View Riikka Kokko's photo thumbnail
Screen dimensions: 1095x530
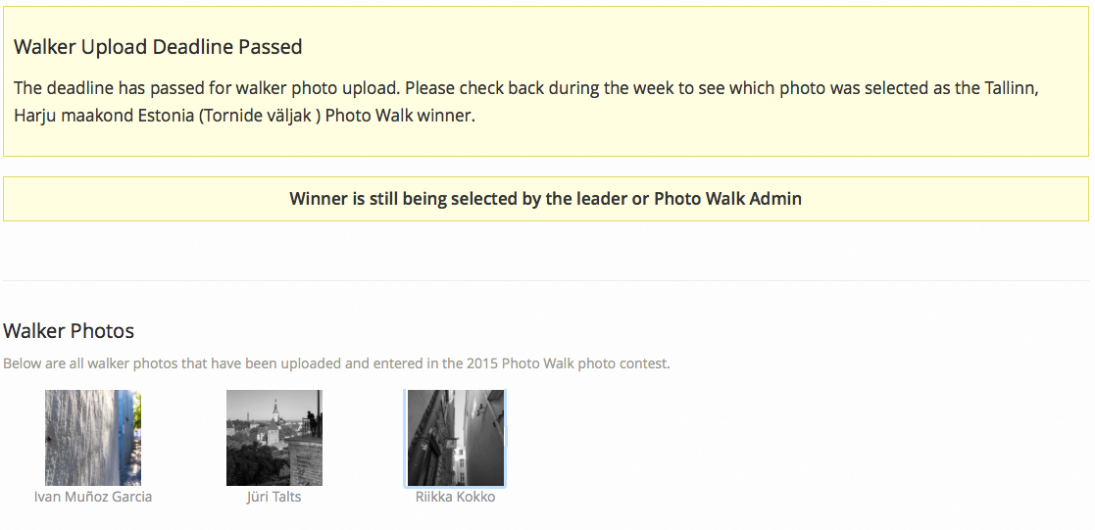pyautogui.click(x=456, y=437)
